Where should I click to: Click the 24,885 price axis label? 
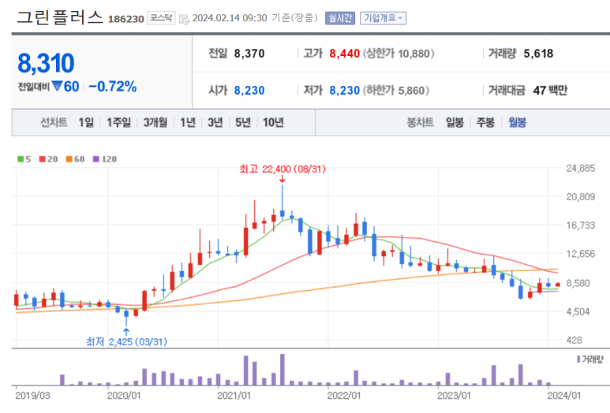pyautogui.click(x=581, y=168)
